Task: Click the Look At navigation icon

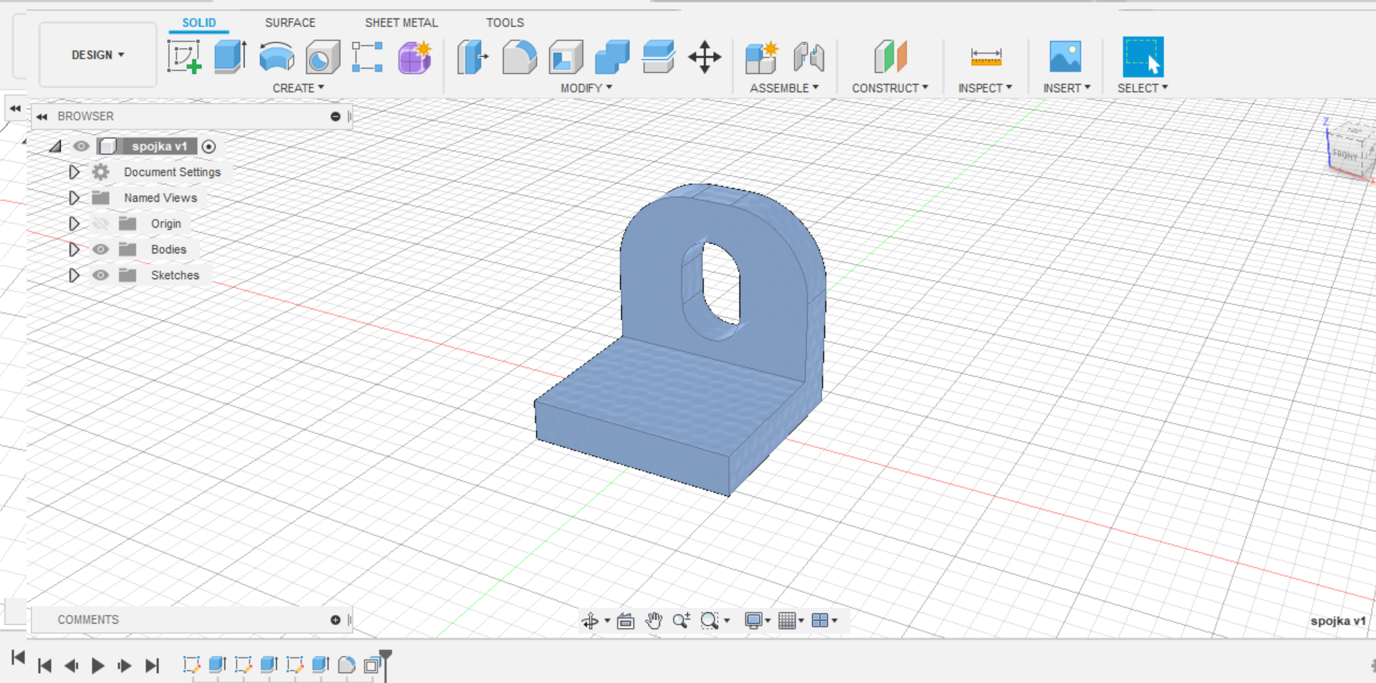Action: pos(626,621)
